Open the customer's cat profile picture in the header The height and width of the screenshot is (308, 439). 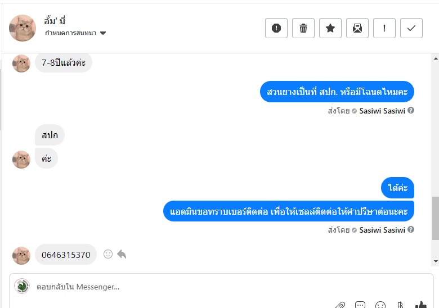tap(23, 28)
